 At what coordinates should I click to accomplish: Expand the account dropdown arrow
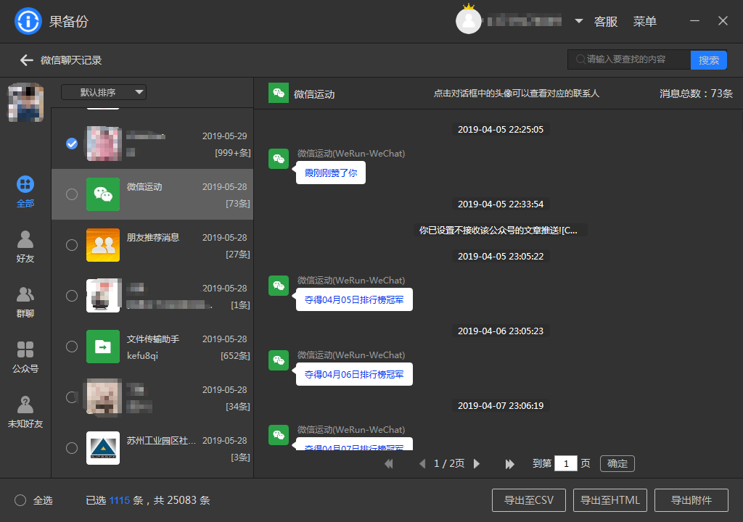pos(578,21)
